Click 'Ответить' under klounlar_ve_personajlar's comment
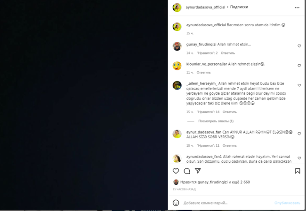Viewport: 306px width, 211px height. click(x=203, y=73)
